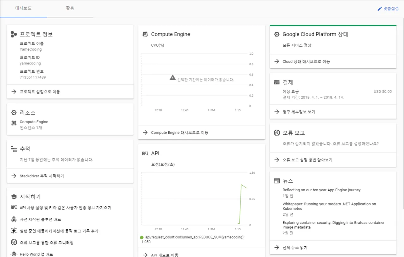
Task: Click the API requests green line chart
Action: pos(242,204)
